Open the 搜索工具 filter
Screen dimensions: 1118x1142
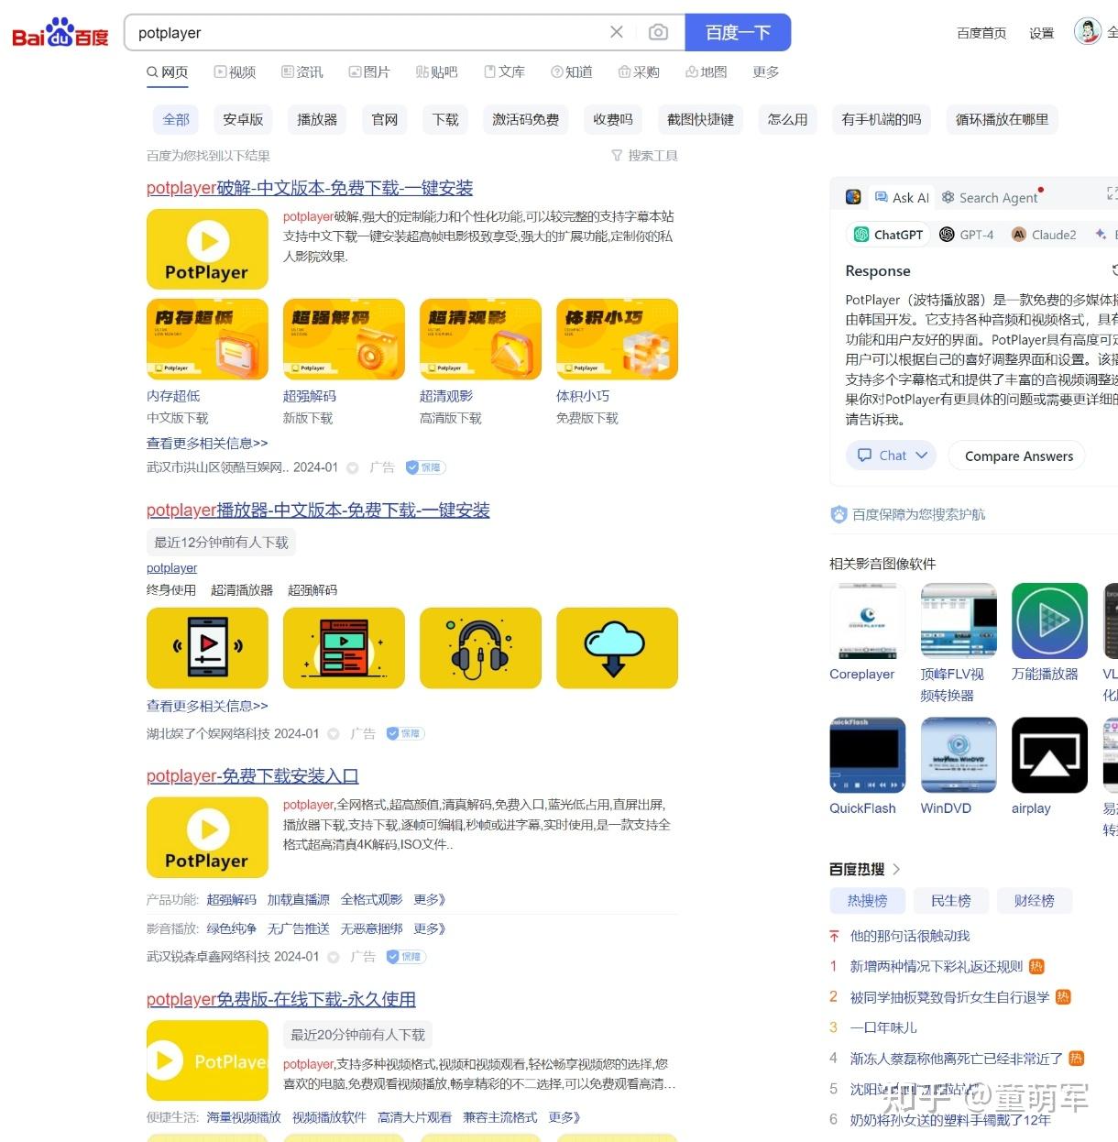click(644, 156)
